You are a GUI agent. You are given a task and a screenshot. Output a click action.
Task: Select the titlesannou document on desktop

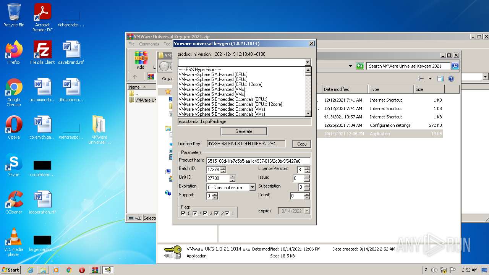pos(71,90)
